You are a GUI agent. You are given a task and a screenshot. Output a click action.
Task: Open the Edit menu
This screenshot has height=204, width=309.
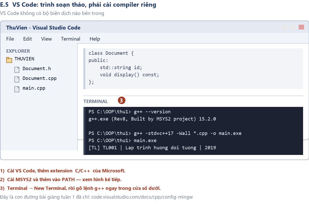pos(28,39)
